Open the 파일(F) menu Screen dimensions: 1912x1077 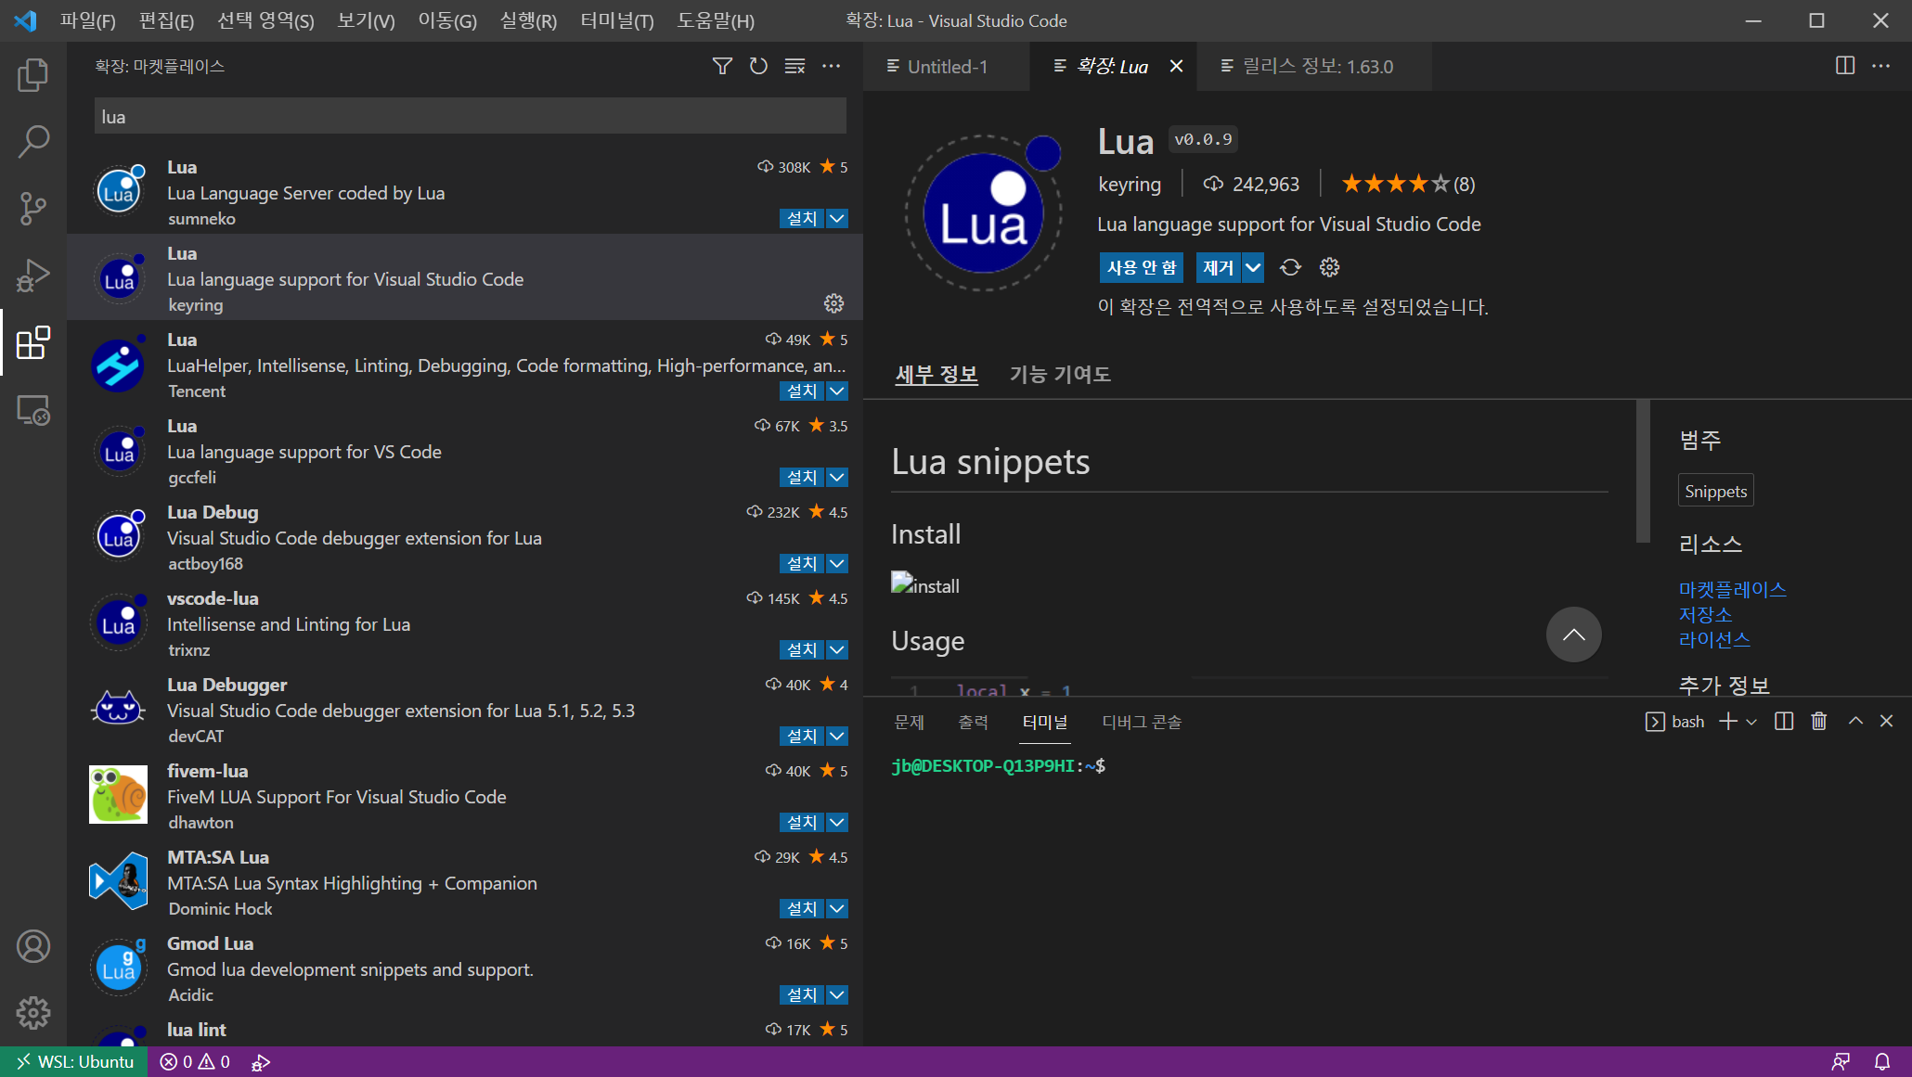(88, 20)
